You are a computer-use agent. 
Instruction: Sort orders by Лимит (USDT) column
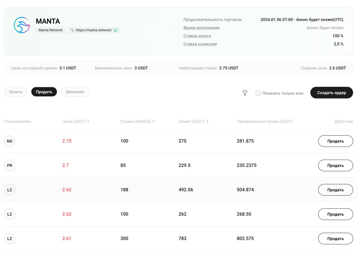(208, 121)
